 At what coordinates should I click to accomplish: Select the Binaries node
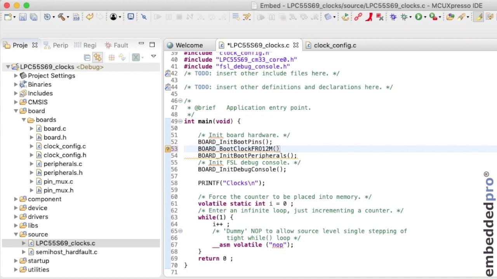point(40,84)
